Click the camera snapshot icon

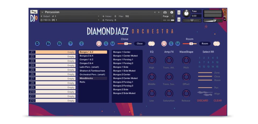point(165,12)
